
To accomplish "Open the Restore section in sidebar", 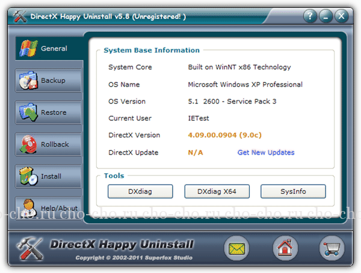I will (x=48, y=112).
